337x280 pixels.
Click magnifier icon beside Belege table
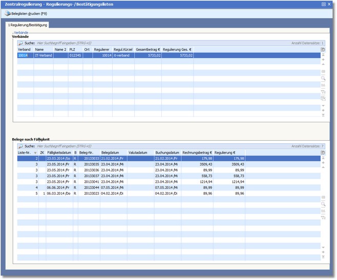[323, 204]
